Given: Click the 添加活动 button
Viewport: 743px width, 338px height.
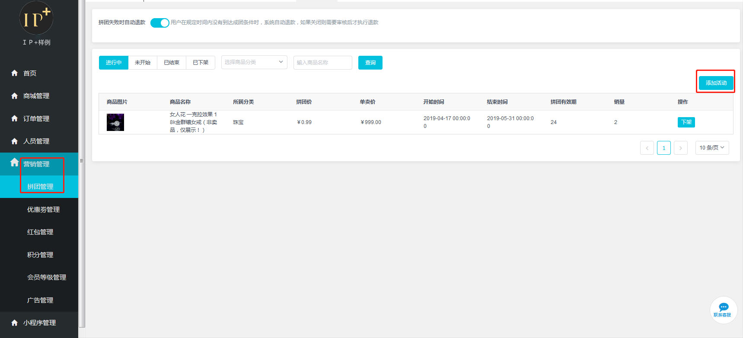Looking at the screenshot, I should [716, 83].
